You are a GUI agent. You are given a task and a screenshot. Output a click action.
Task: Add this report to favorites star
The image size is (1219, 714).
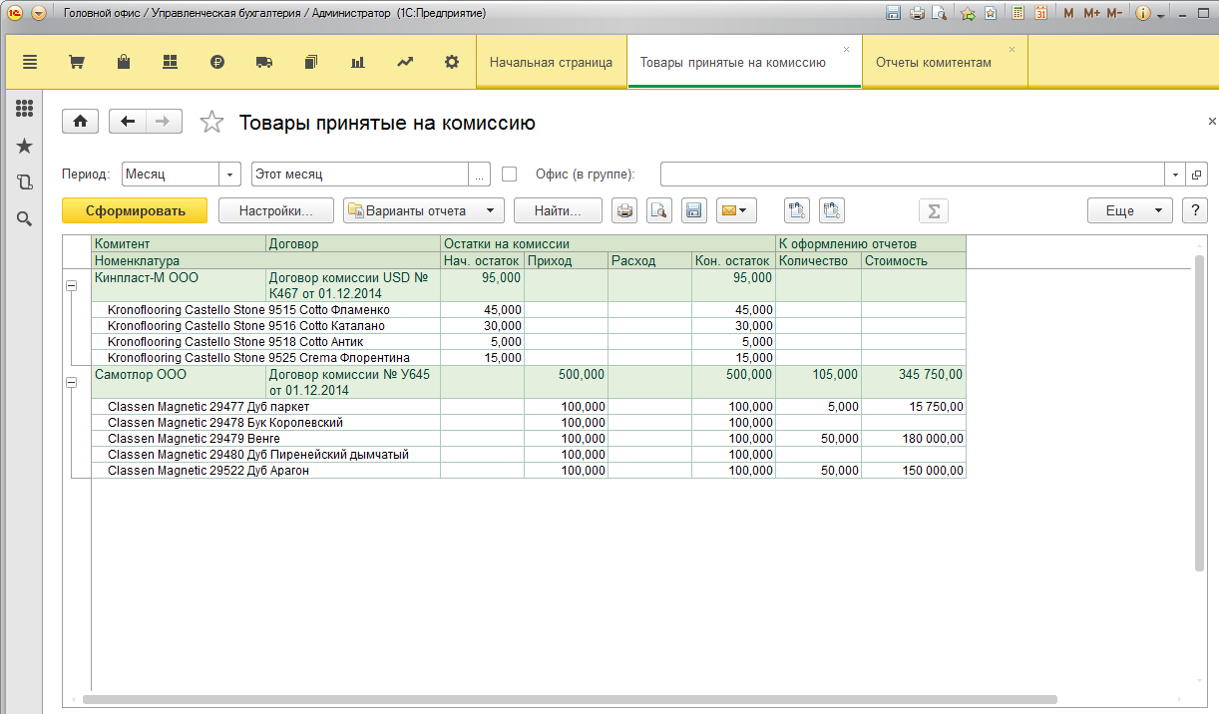tap(211, 122)
